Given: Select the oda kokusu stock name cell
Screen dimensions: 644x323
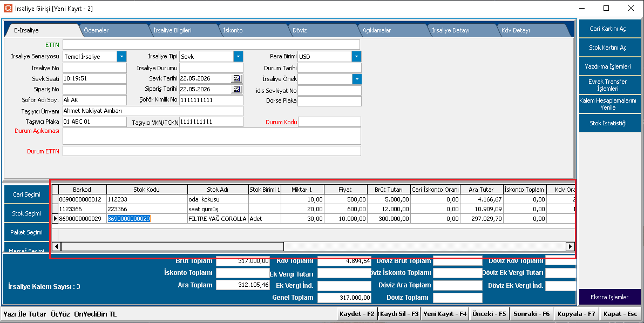Looking at the screenshot, I should click(x=218, y=199).
